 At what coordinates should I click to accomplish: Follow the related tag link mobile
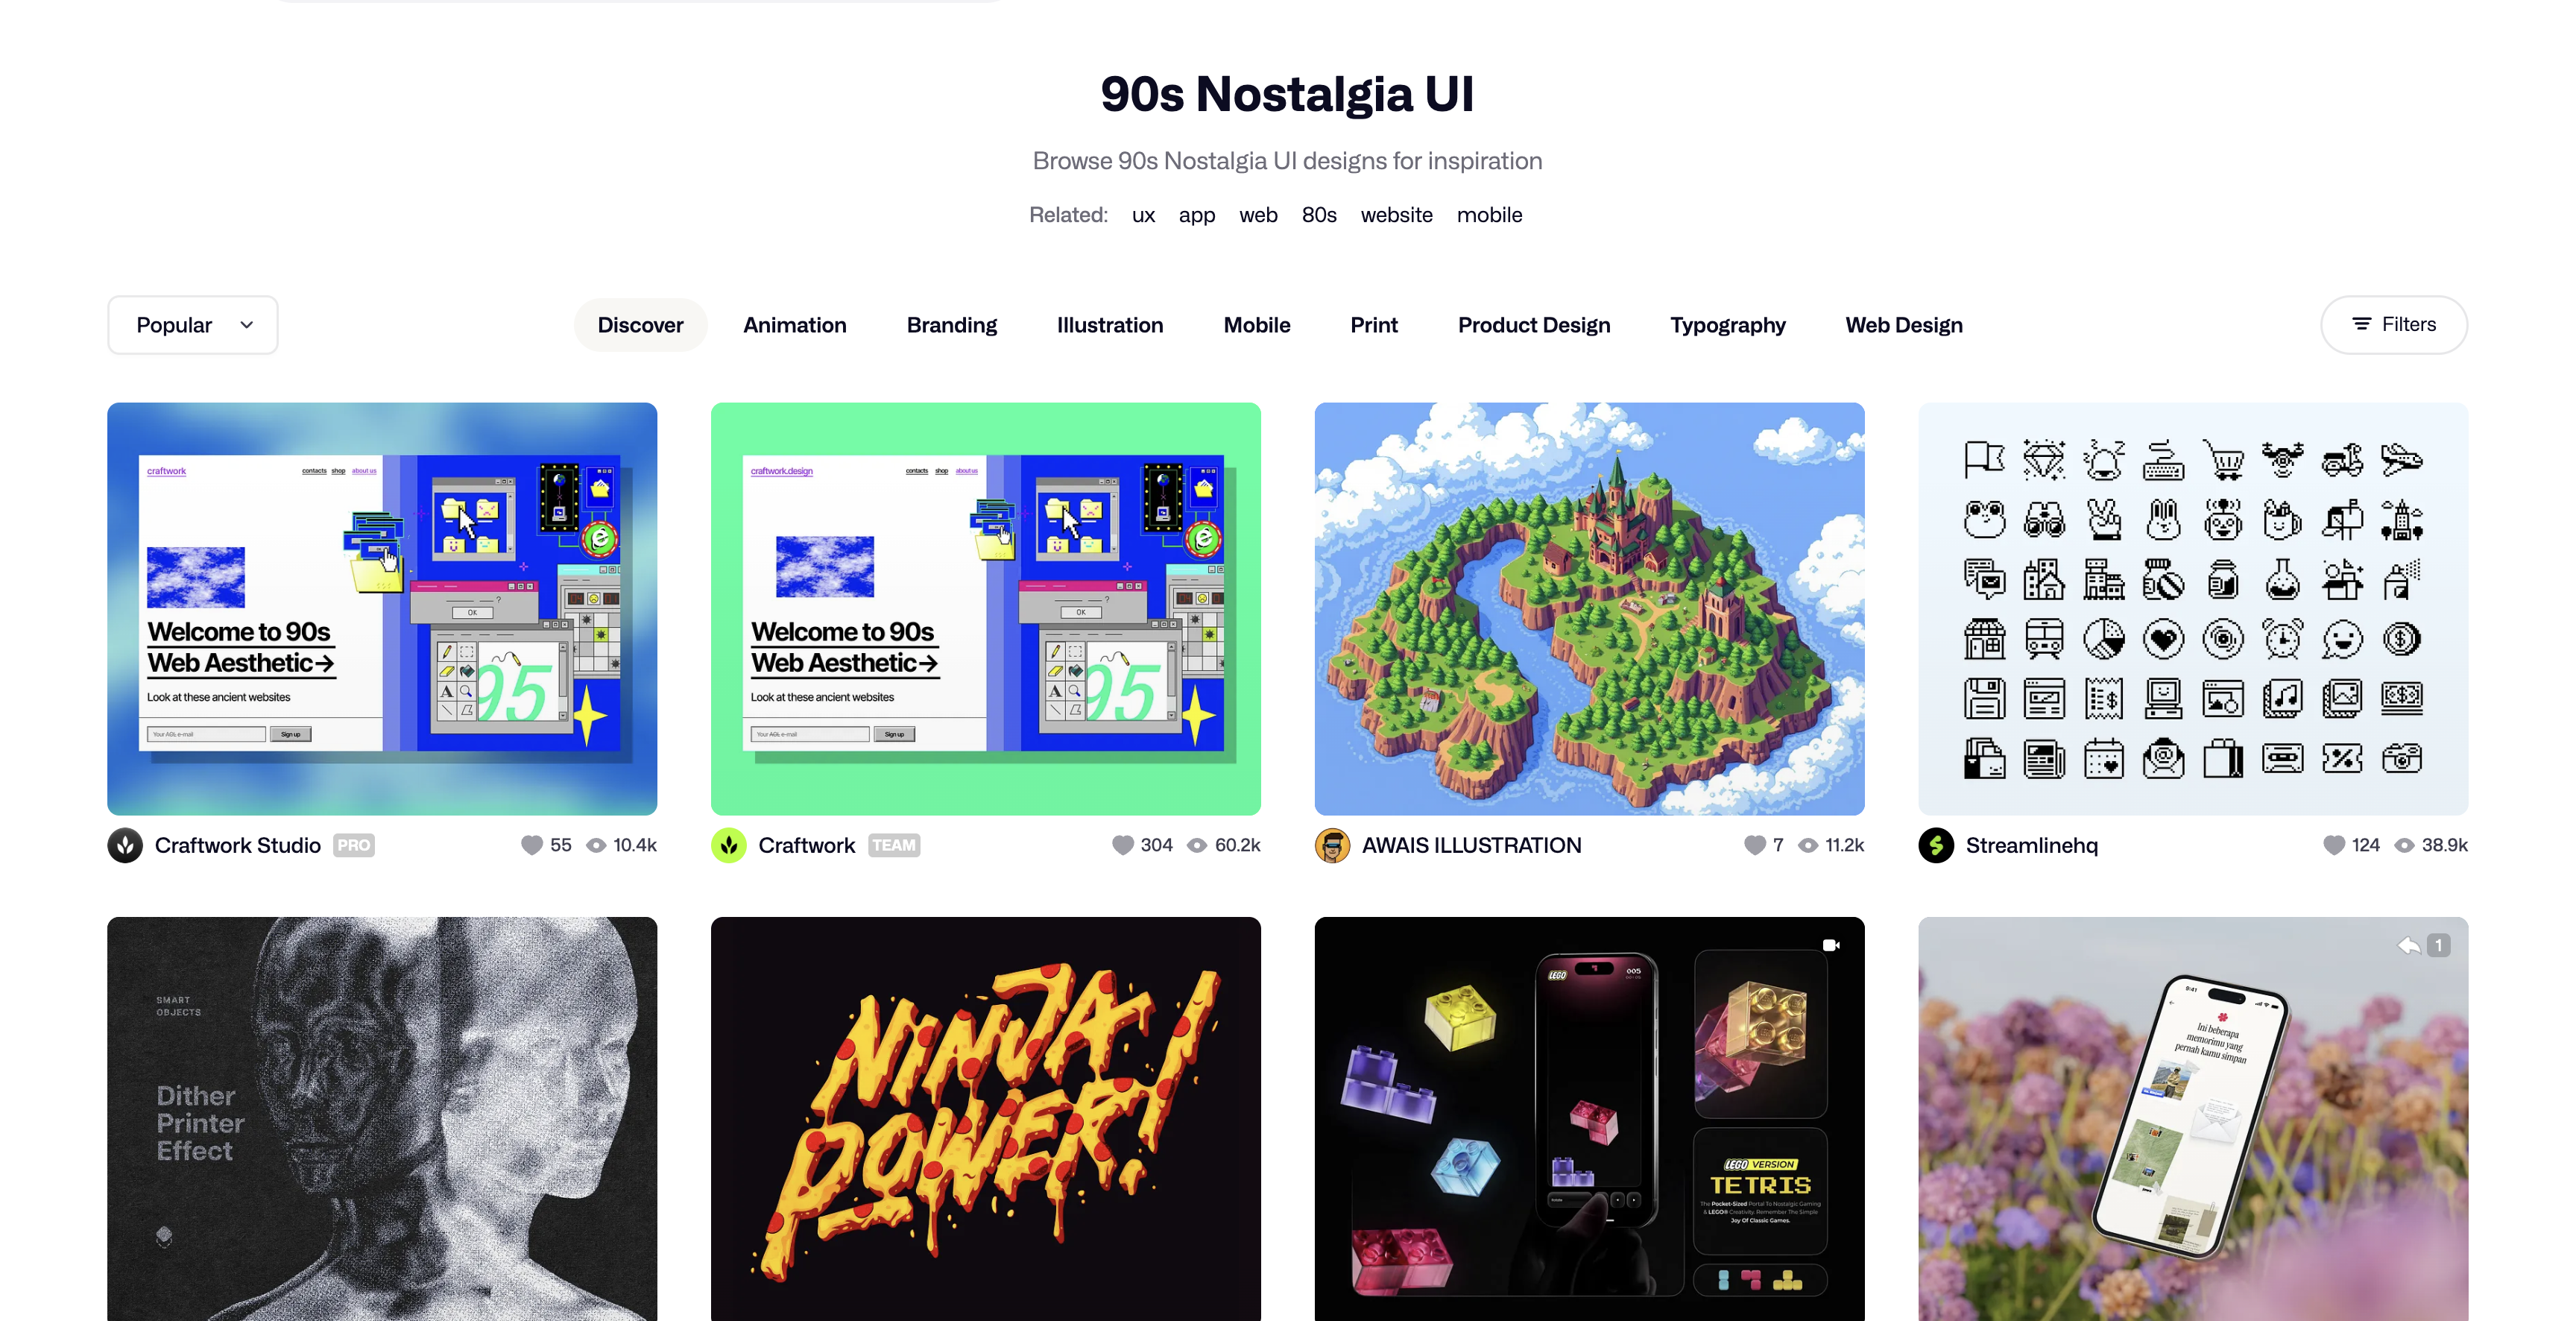[x=1489, y=214]
